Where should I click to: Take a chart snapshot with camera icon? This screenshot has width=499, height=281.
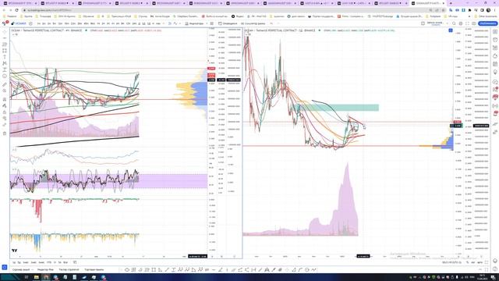click(x=474, y=23)
